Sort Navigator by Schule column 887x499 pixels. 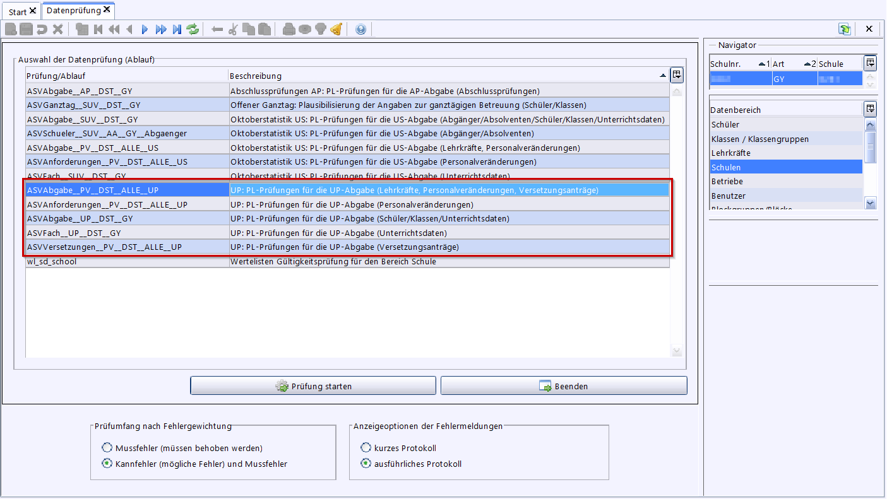840,64
